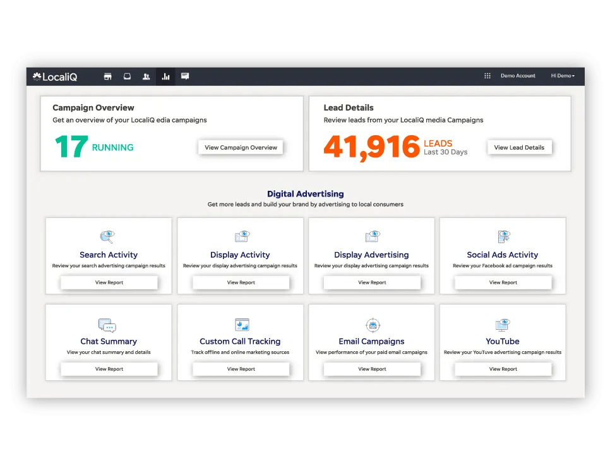Image resolution: width=610 pixels, height=465 pixels.
Task: Open the chat message icon in navigation
Action: pos(185,76)
